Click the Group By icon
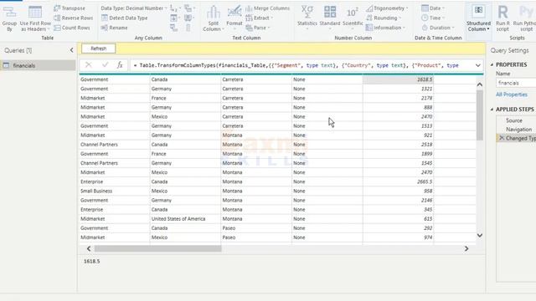This screenshot has height=301, width=536. (9, 13)
